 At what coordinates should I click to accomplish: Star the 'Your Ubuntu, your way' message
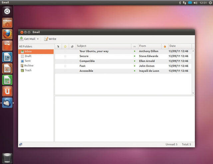coord(65,51)
